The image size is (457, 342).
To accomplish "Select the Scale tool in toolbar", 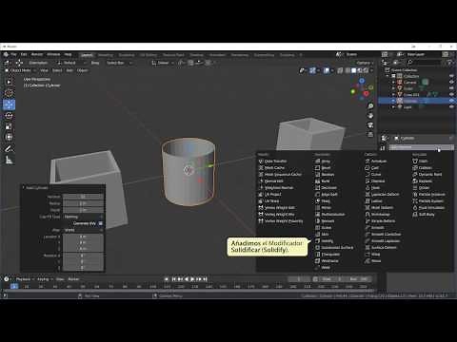I will point(9,126).
